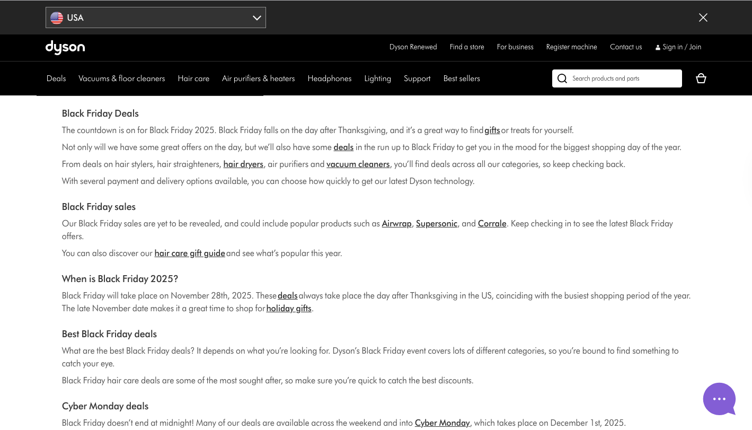Follow the deals link after November 28th sentence

click(x=288, y=296)
